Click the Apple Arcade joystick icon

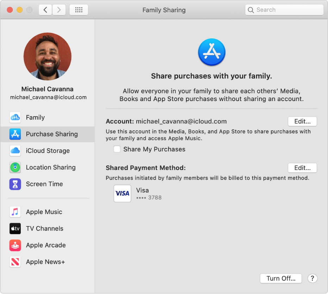[x=15, y=245]
